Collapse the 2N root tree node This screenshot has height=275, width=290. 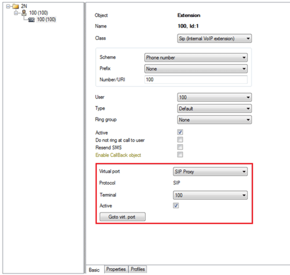(8, 6)
